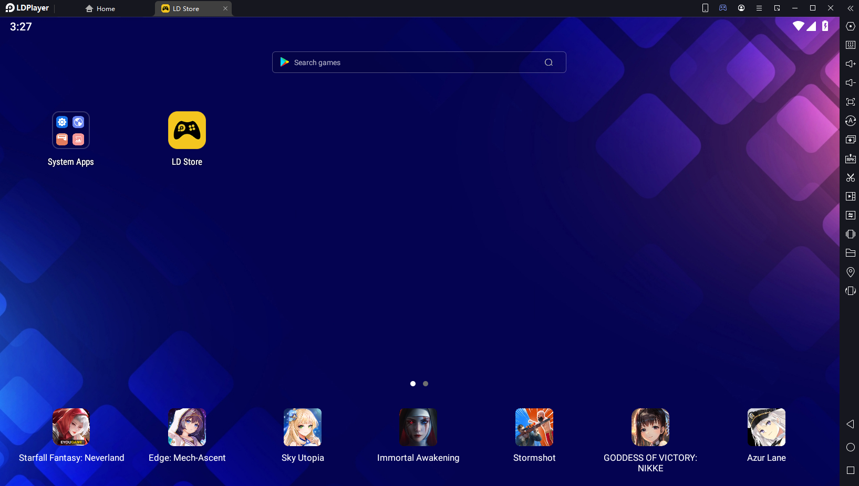Tap the Android Back triangle button
Viewport: 859px width, 486px height.
point(850,424)
